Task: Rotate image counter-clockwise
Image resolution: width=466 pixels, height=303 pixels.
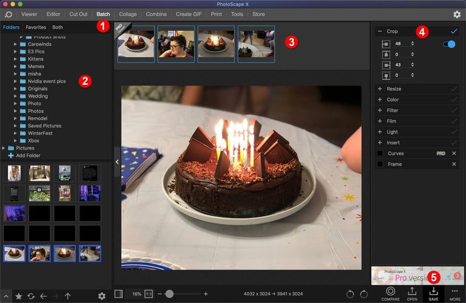Action: click(x=350, y=294)
